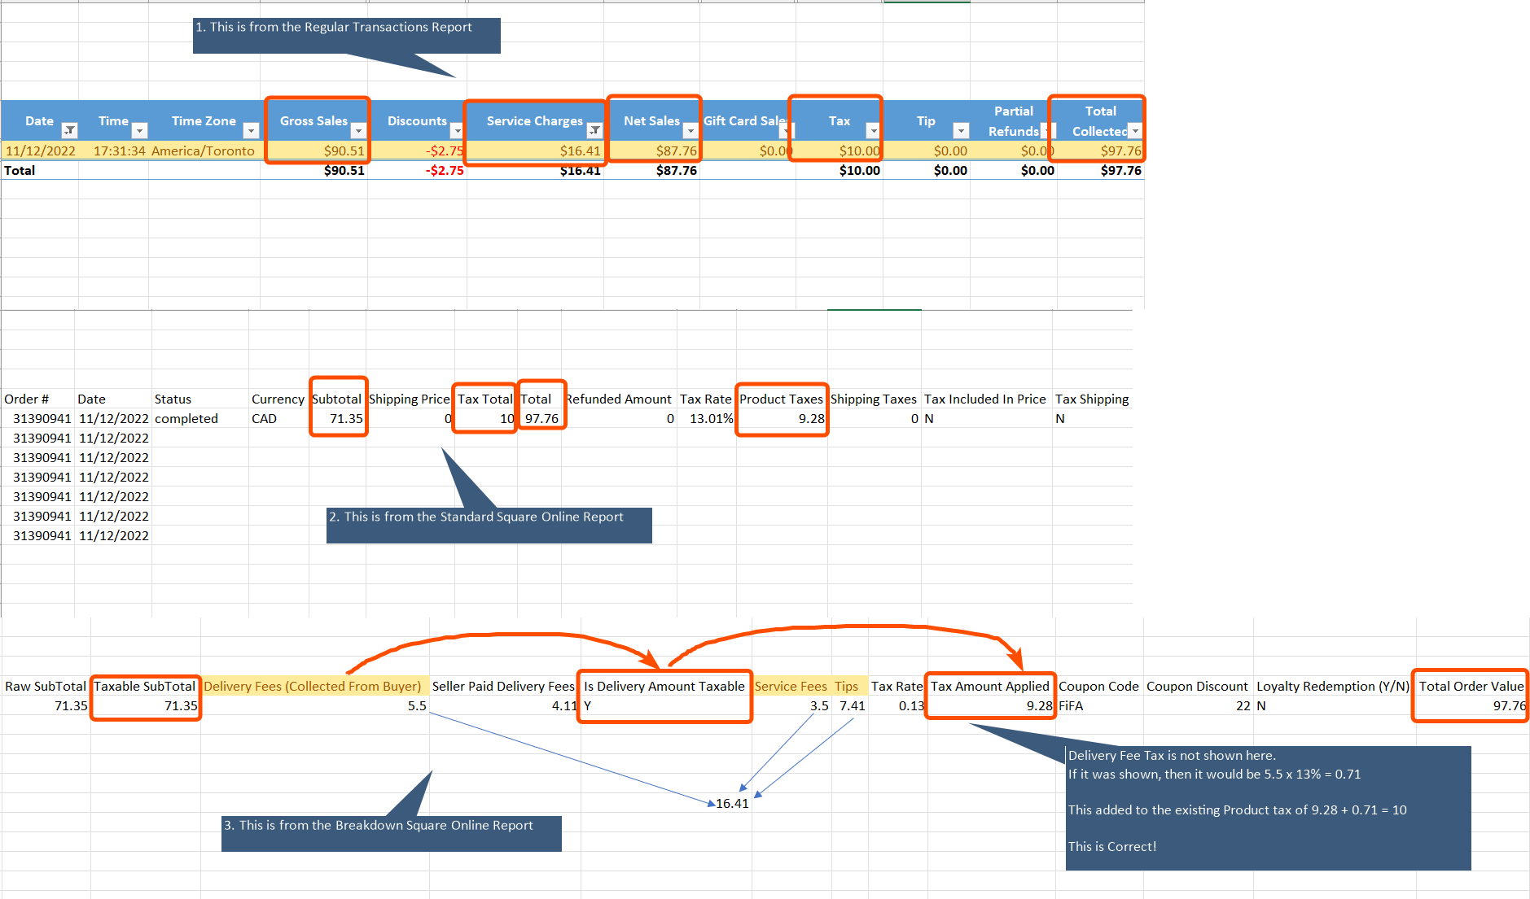Screen dimensions: 1530x899
Task: Open the Tax column filter arrow
Action: pyautogui.click(x=873, y=130)
